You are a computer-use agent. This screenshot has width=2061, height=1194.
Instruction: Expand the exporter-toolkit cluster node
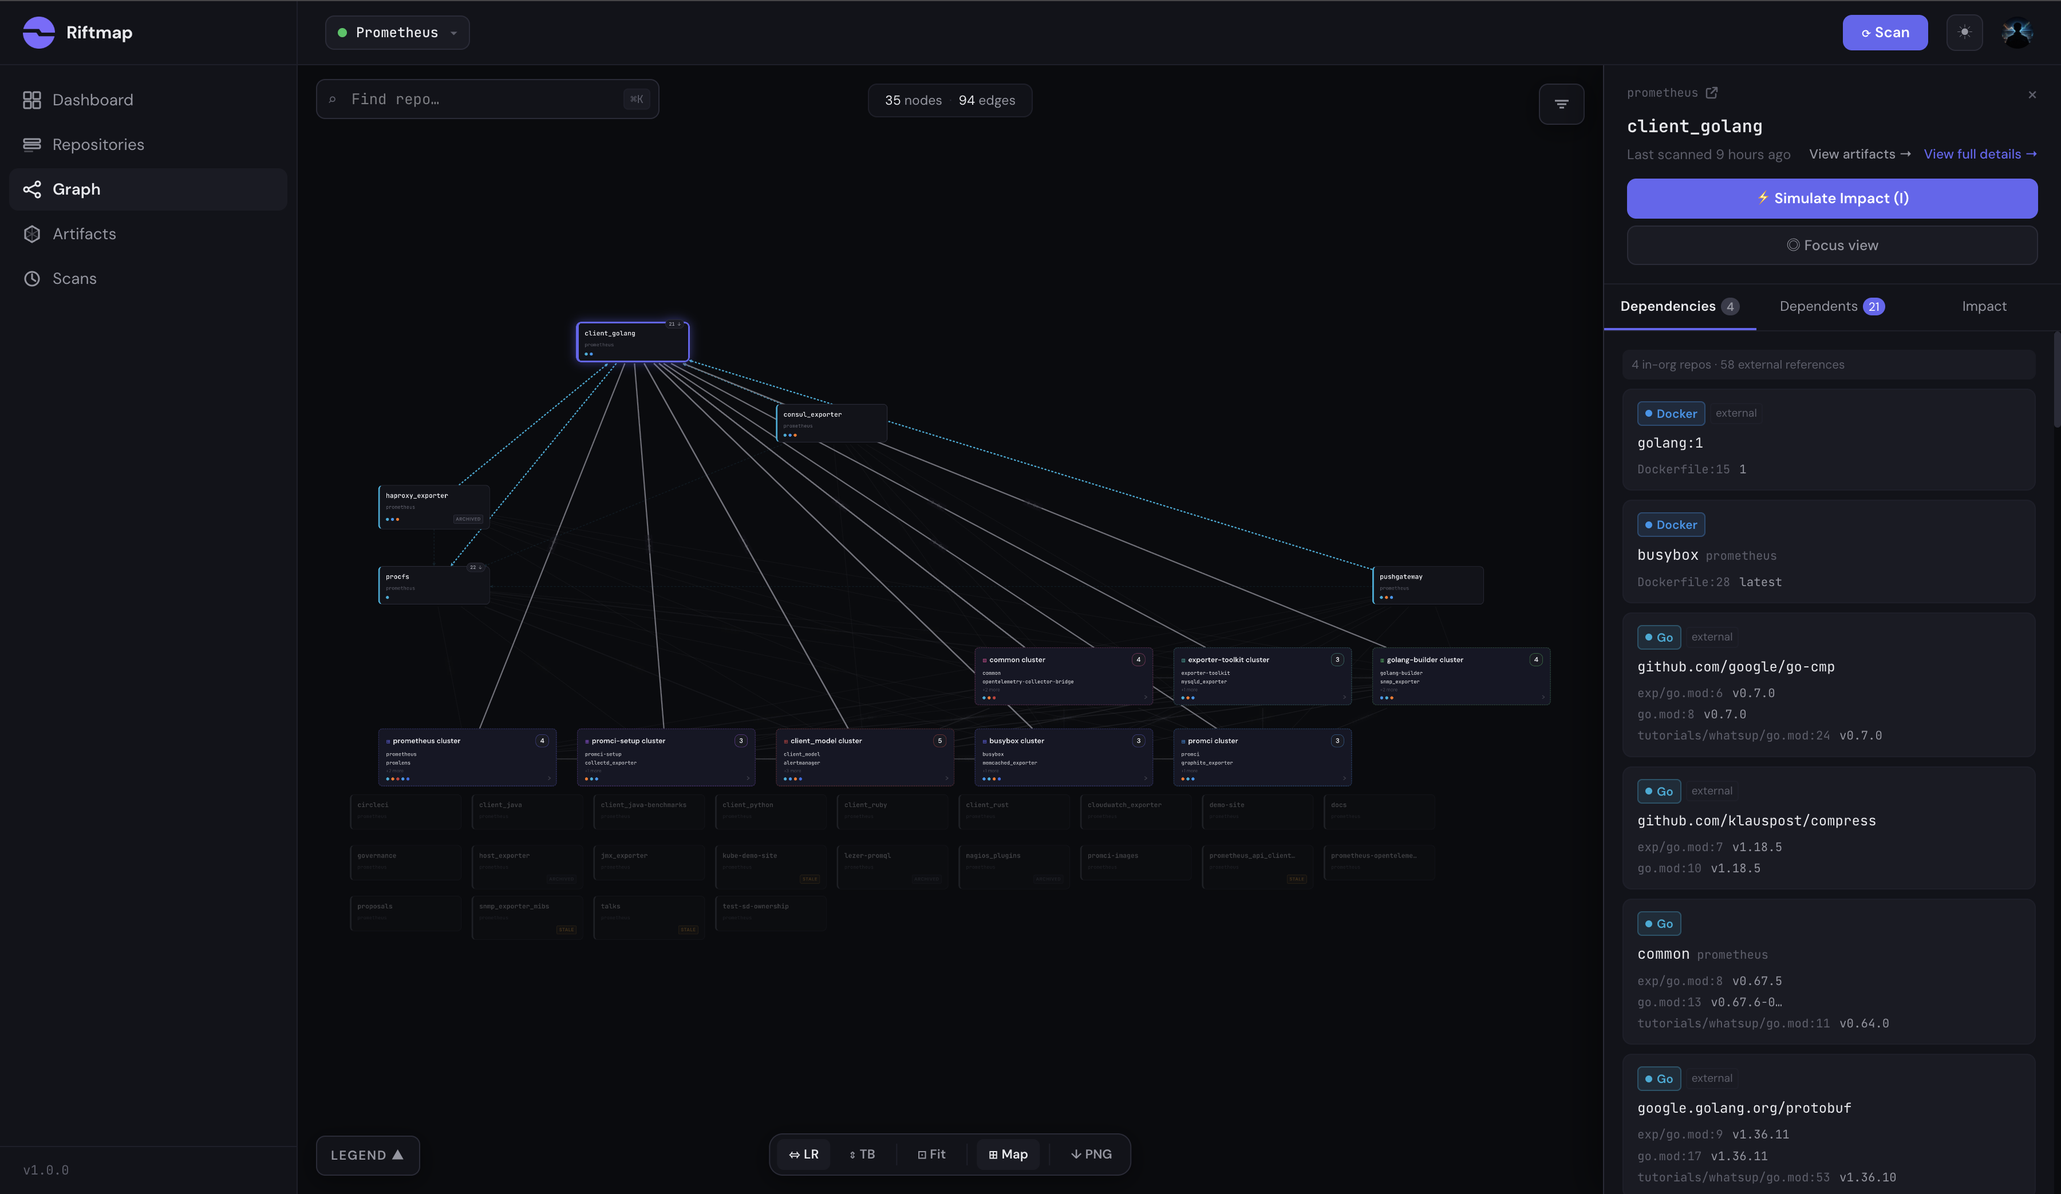pos(1262,677)
